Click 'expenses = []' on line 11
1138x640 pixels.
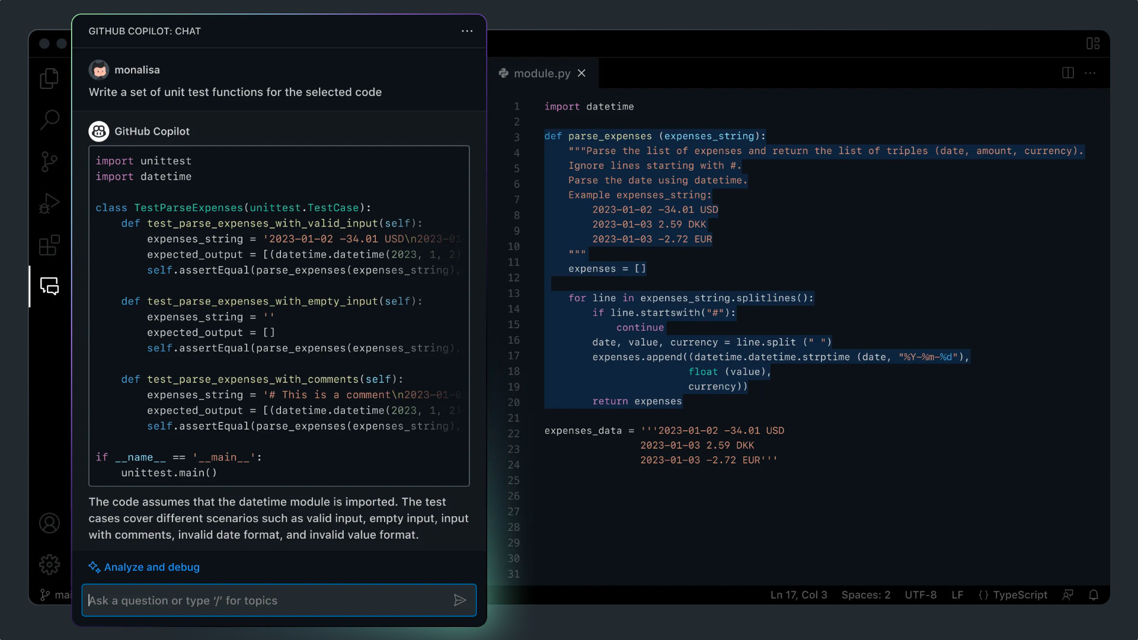pyautogui.click(x=607, y=269)
